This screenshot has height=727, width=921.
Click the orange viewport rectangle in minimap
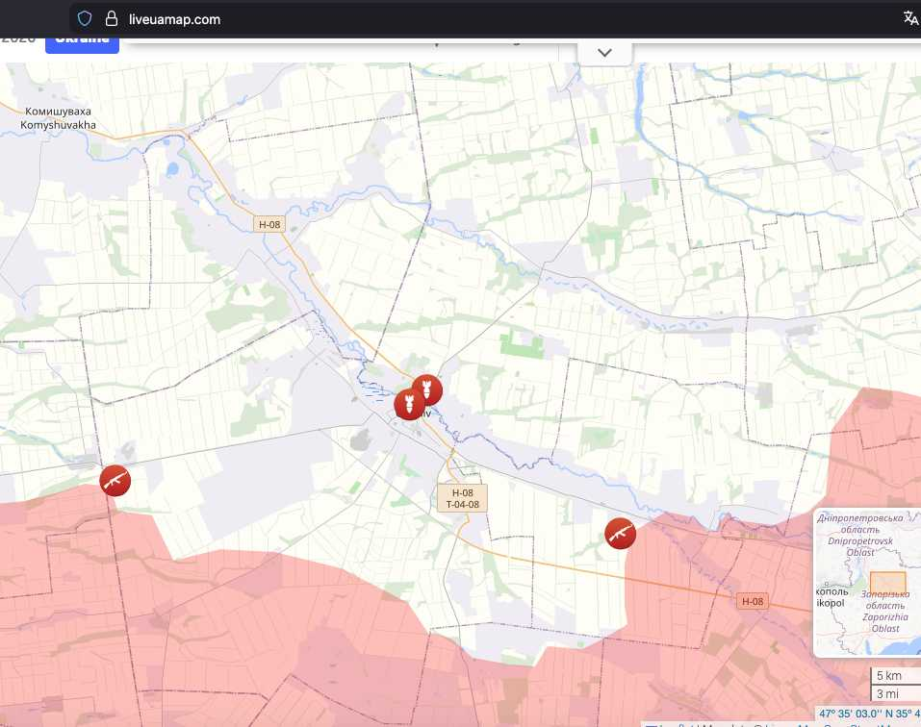click(887, 584)
